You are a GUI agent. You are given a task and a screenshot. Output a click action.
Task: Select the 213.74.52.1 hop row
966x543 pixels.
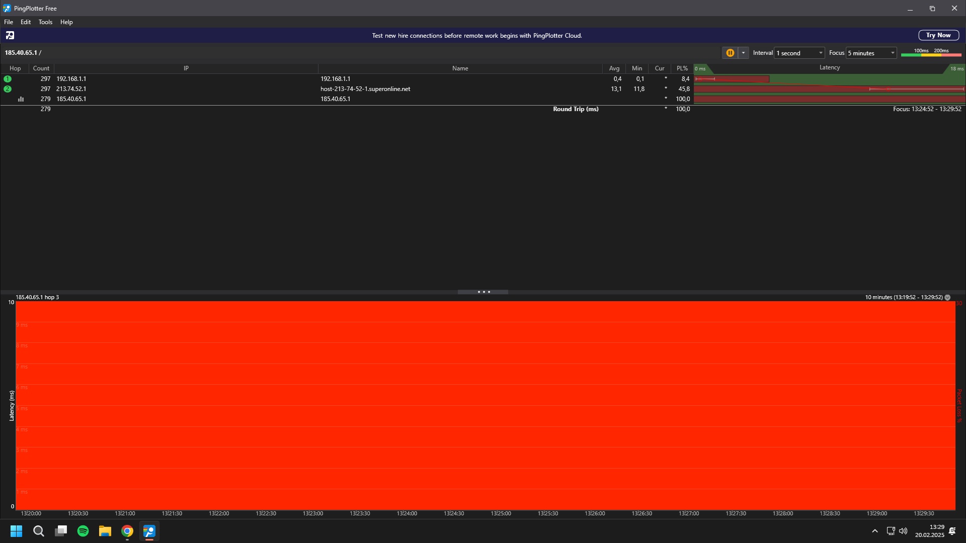click(71, 89)
